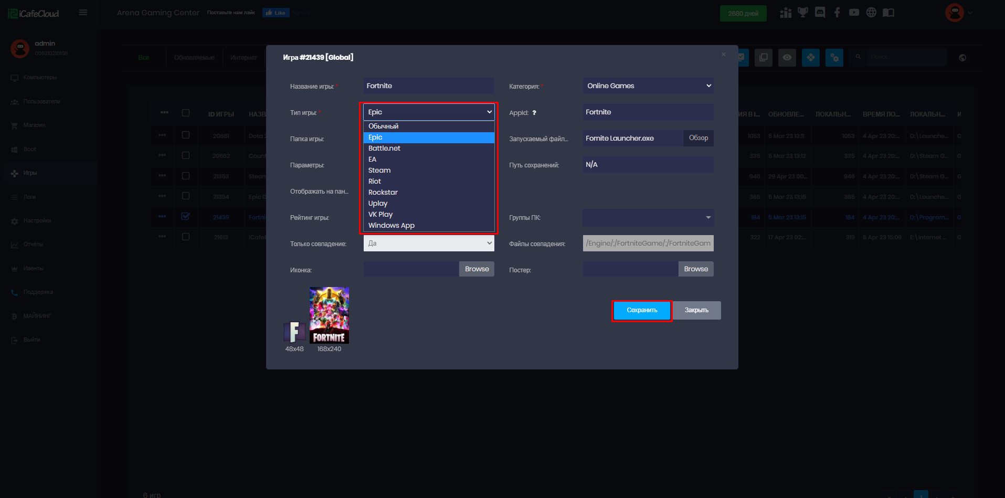Screen dimensions: 1005x498
Task: Open row actions dots for game 20661
Action: point(162,135)
